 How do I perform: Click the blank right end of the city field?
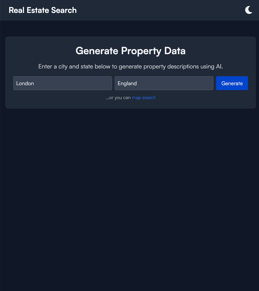point(100,83)
